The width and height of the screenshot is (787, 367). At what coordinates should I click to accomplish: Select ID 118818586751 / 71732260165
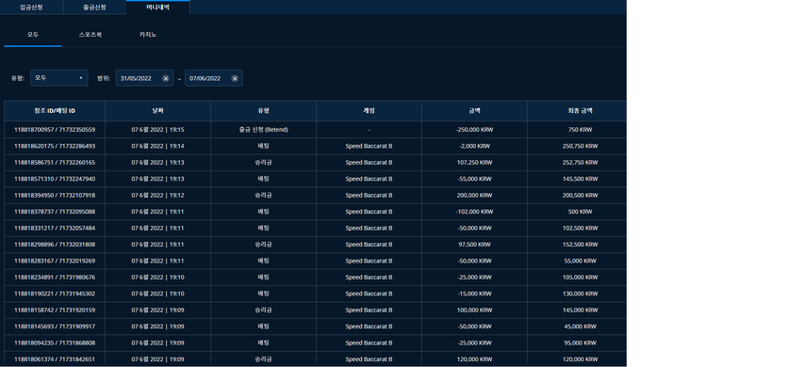[x=55, y=163]
